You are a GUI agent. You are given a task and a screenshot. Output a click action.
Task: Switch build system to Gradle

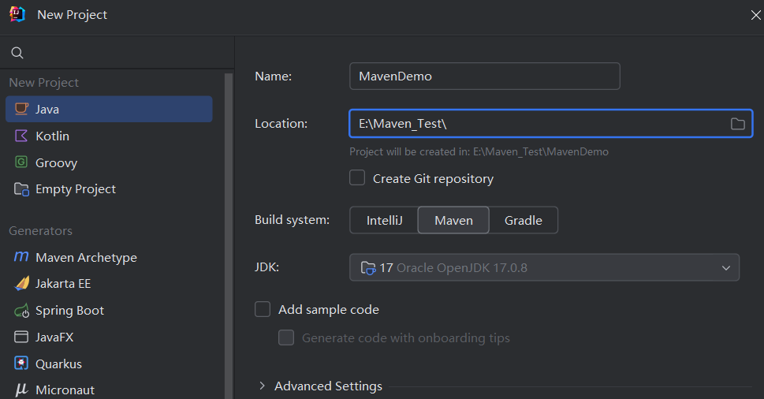click(523, 220)
